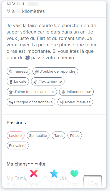This screenshot has height=191, width=110.
Task: Open the anthem song album thumbnail
Action: (92, 181)
